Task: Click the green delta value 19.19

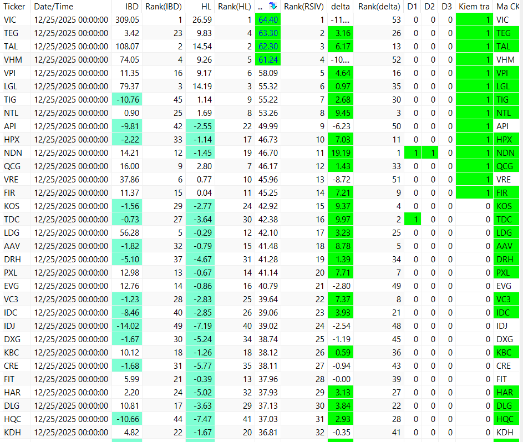Action: 341,153
